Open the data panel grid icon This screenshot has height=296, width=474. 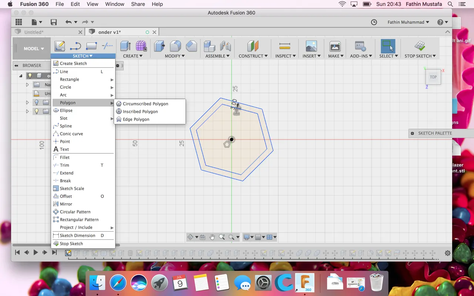pyautogui.click(x=19, y=22)
